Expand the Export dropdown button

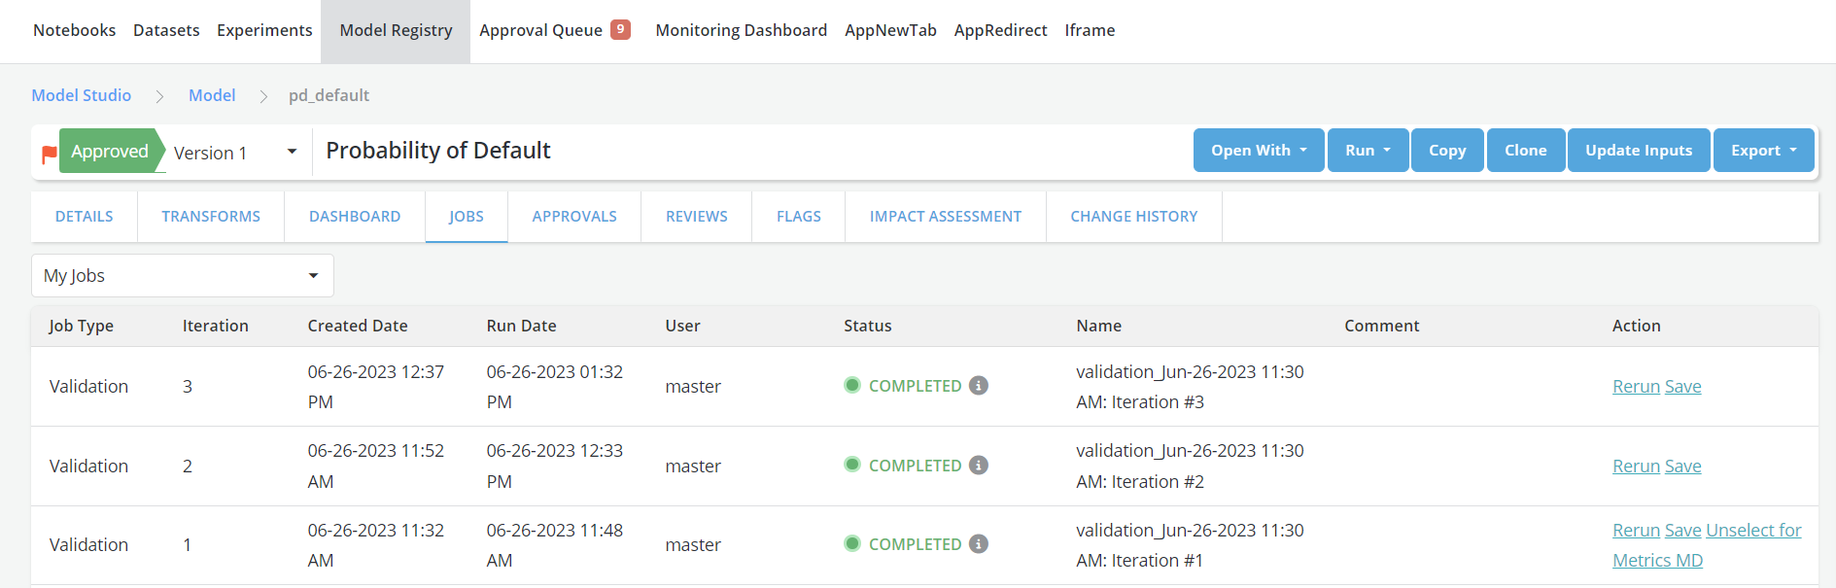click(x=1763, y=151)
